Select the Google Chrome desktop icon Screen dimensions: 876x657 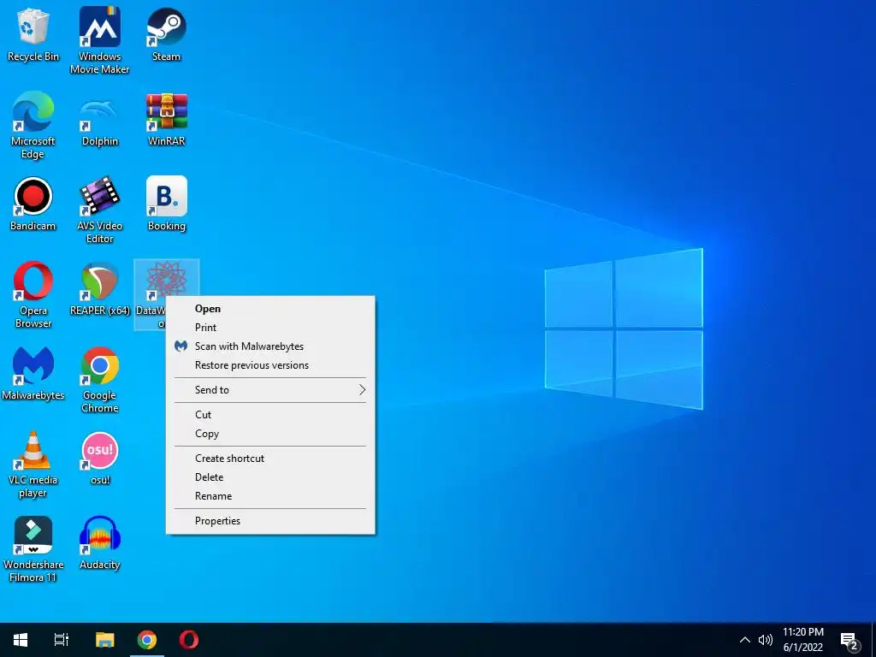(x=99, y=380)
